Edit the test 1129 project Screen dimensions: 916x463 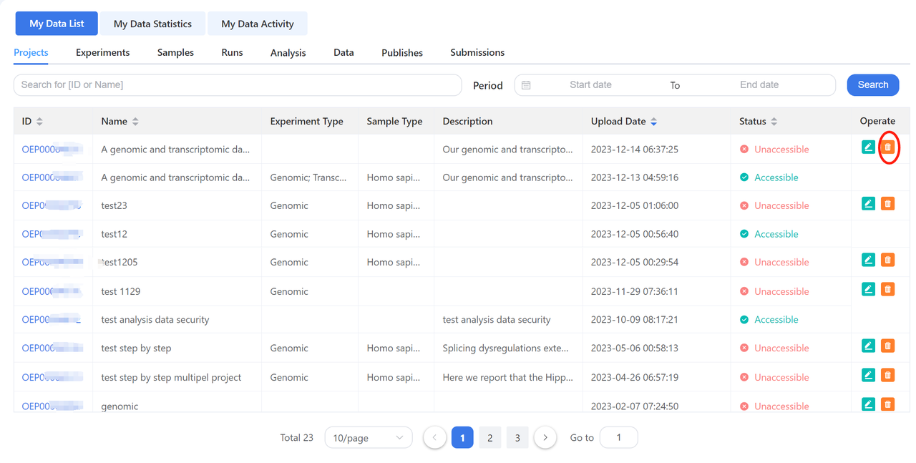pos(868,288)
